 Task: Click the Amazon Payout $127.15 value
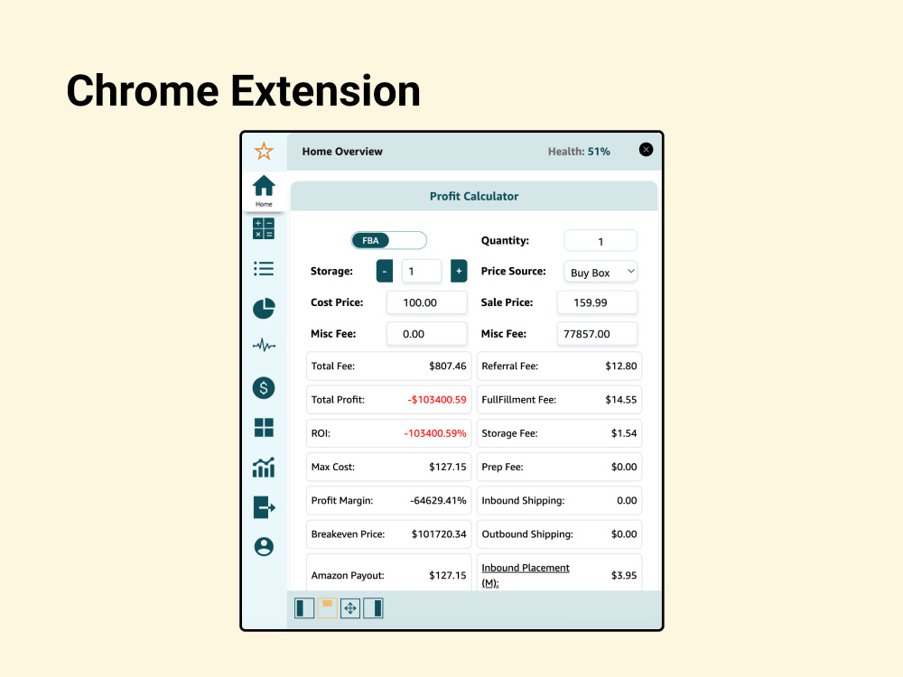[x=448, y=575]
